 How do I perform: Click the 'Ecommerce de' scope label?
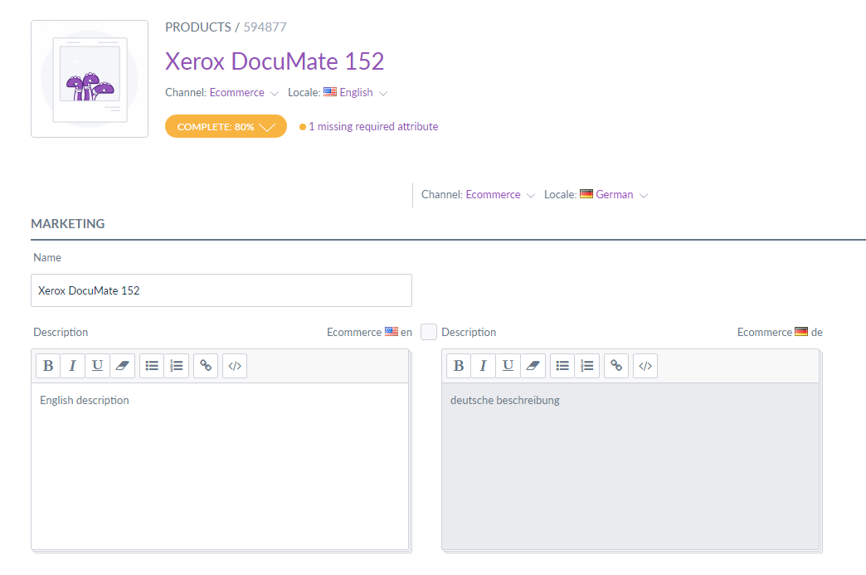pos(780,332)
